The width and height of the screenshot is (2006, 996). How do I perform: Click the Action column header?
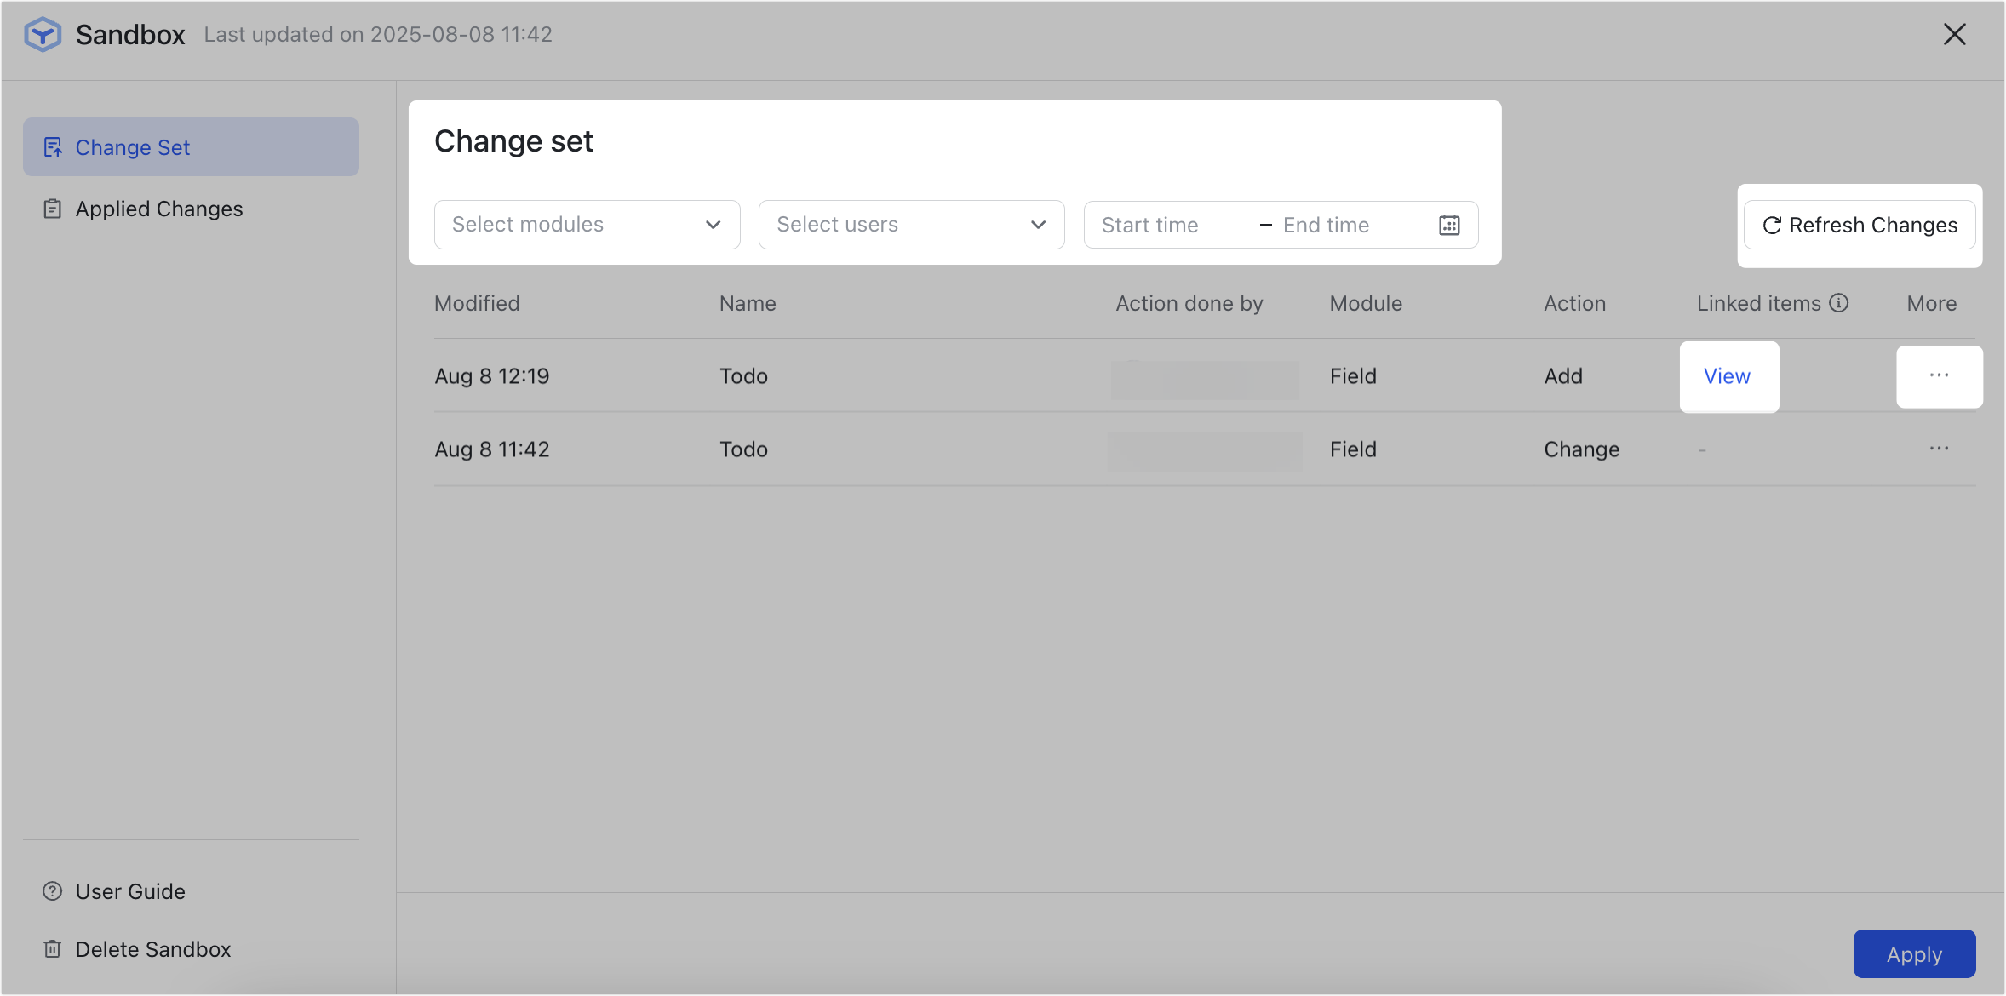point(1575,303)
